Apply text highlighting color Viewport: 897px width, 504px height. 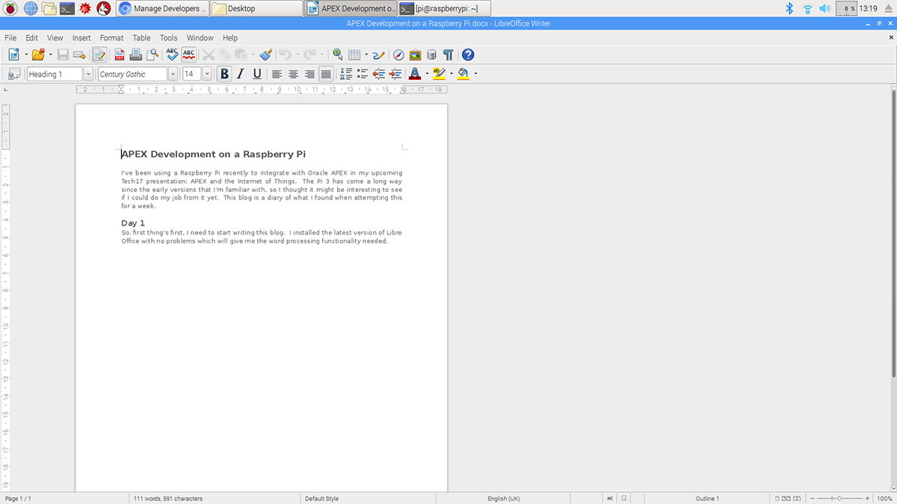439,74
